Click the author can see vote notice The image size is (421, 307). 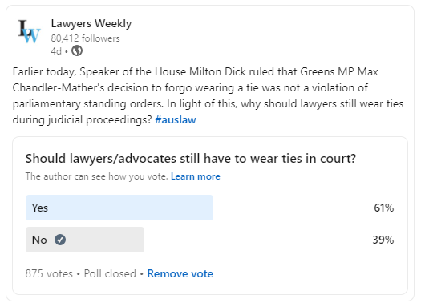(97, 176)
